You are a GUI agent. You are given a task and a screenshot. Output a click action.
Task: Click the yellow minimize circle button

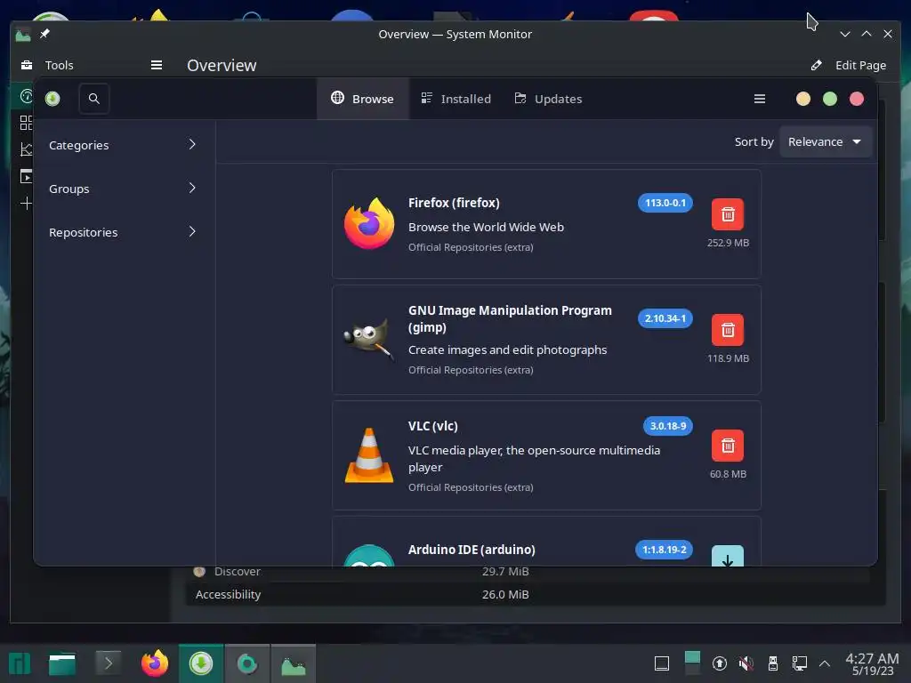tap(803, 99)
